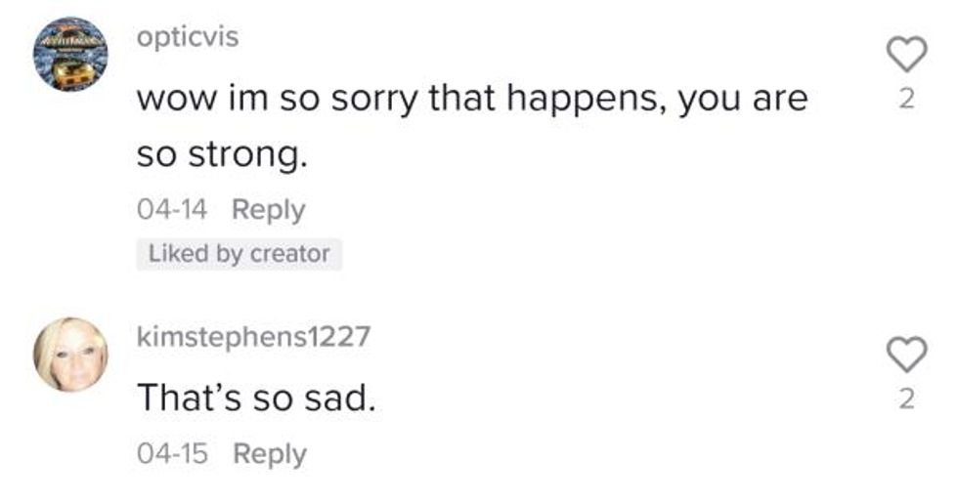Click the word "strong" in first comment
Screen dimensions: 958x503
coord(248,155)
